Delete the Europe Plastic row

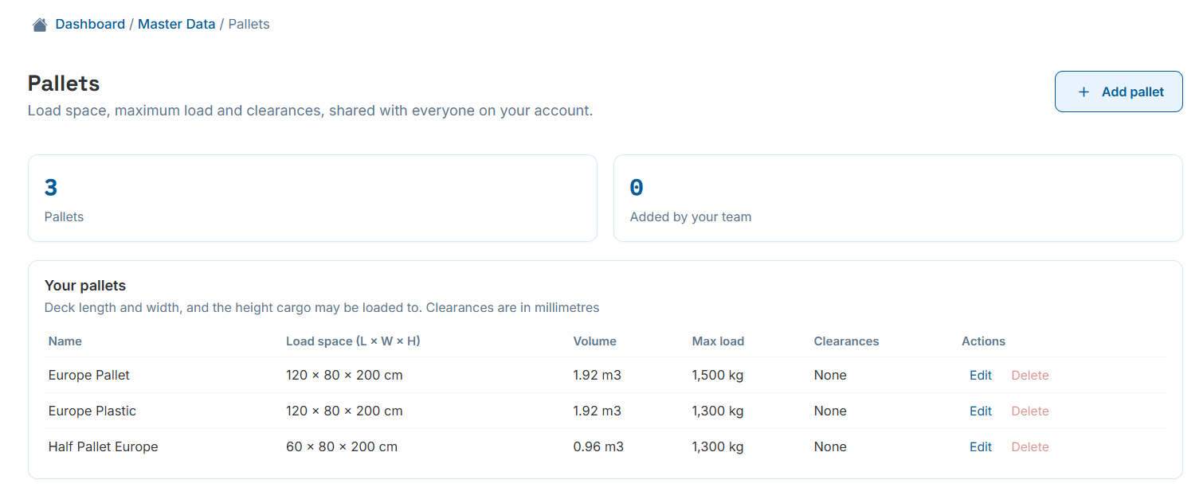click(x=1030, y=411)
